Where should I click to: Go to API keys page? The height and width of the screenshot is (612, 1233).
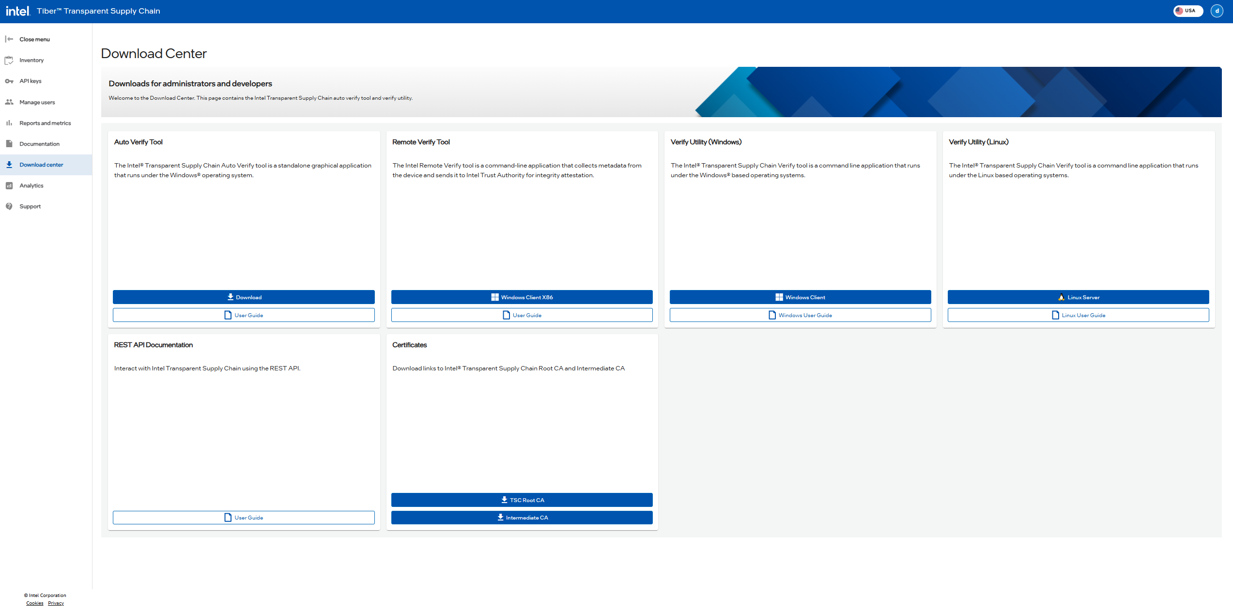[46, 81]
